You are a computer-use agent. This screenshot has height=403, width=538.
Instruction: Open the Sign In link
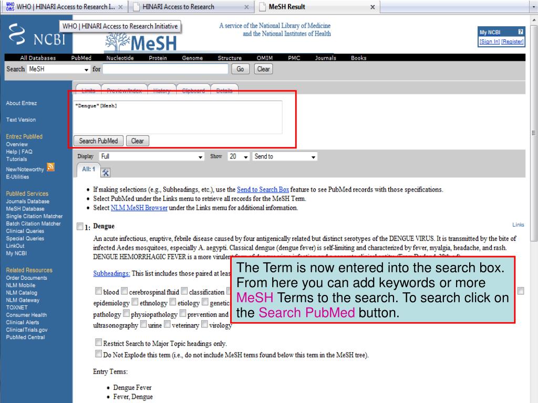coord(490,41)
